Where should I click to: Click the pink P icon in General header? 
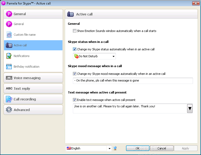click(x=9, y=14)
